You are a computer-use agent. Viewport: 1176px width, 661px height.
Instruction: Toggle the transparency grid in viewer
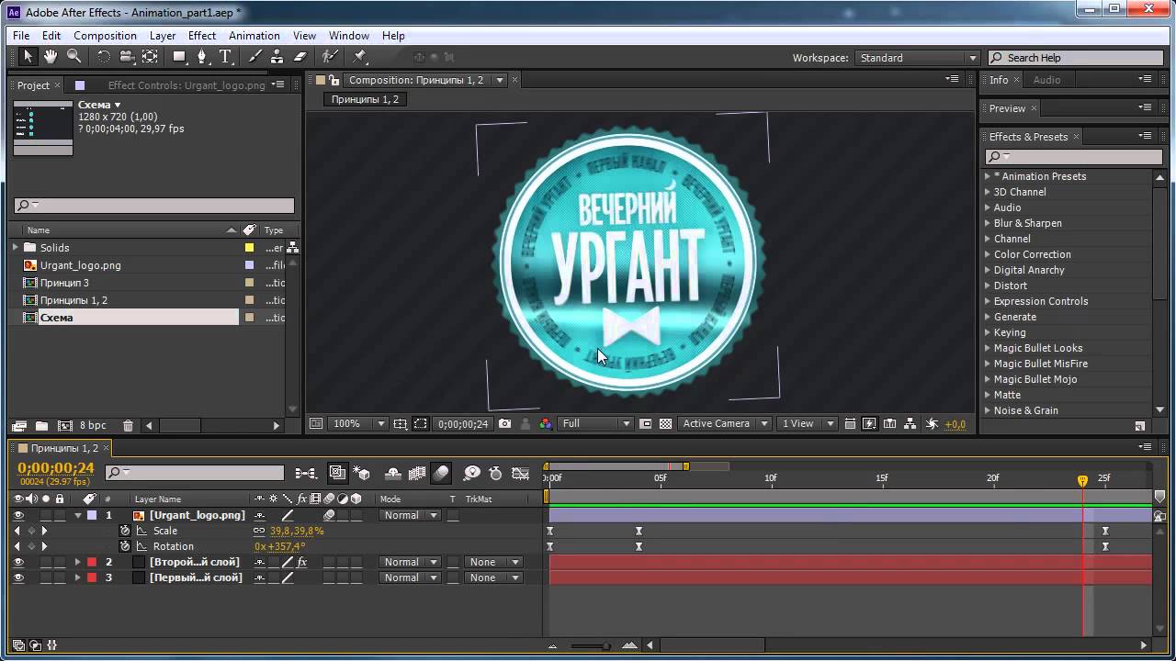pos(665,424)
